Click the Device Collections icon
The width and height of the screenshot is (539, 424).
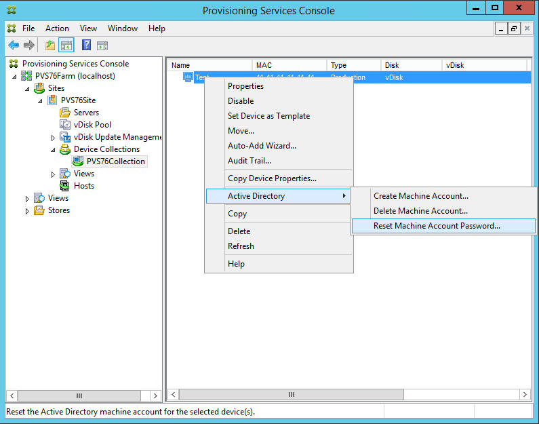tap(65, 149)
